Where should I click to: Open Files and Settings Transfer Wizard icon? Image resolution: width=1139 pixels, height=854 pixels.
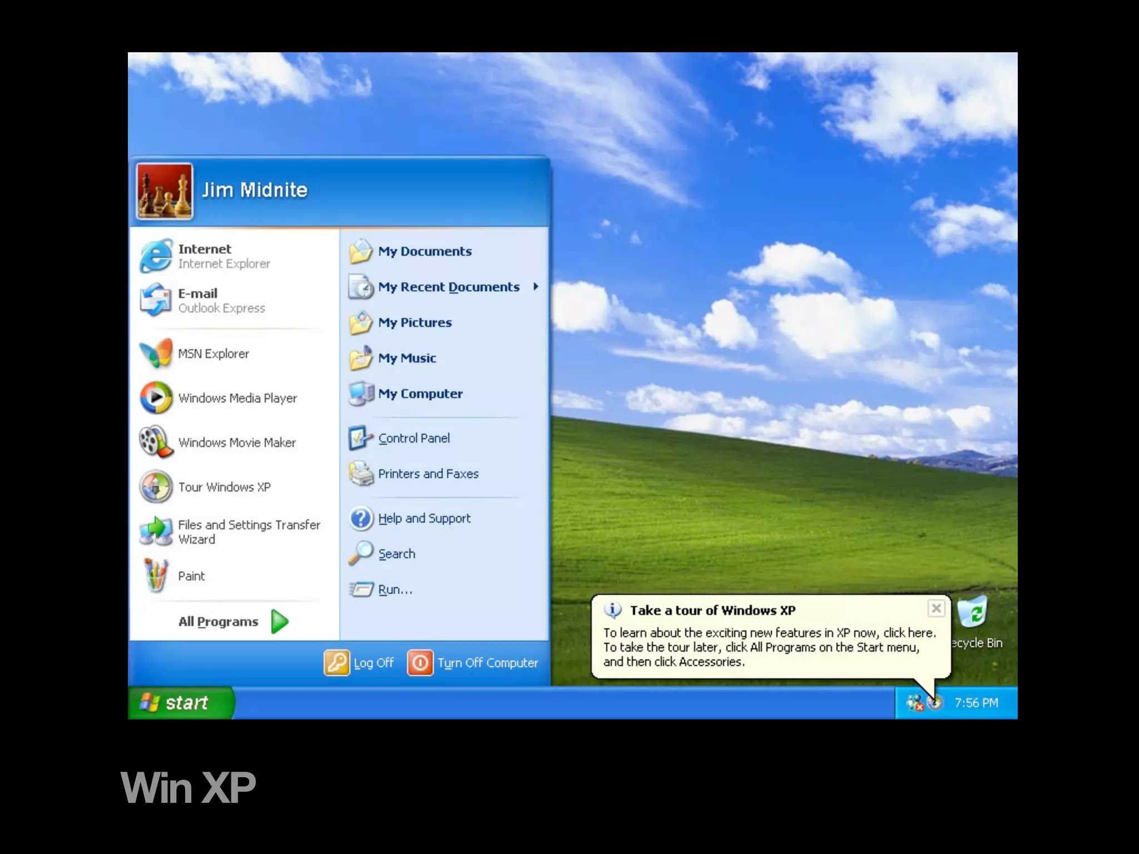(156, 531)
